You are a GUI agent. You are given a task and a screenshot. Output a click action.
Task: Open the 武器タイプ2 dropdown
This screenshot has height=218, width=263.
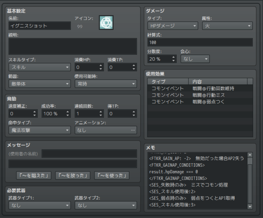tap(106, 205)
